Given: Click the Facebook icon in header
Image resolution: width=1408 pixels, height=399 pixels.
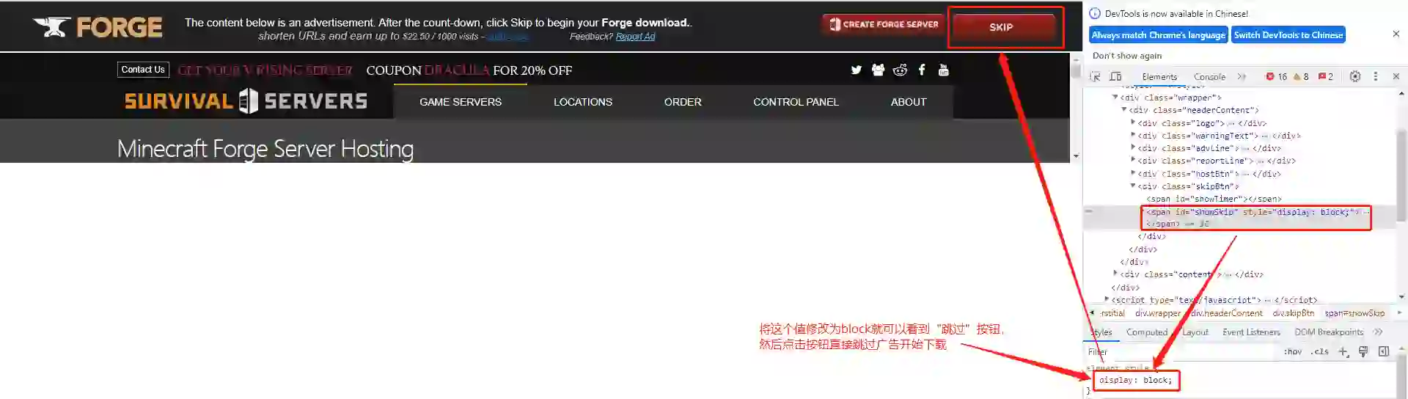Looking at the screenshot, I should pos(922,70).
